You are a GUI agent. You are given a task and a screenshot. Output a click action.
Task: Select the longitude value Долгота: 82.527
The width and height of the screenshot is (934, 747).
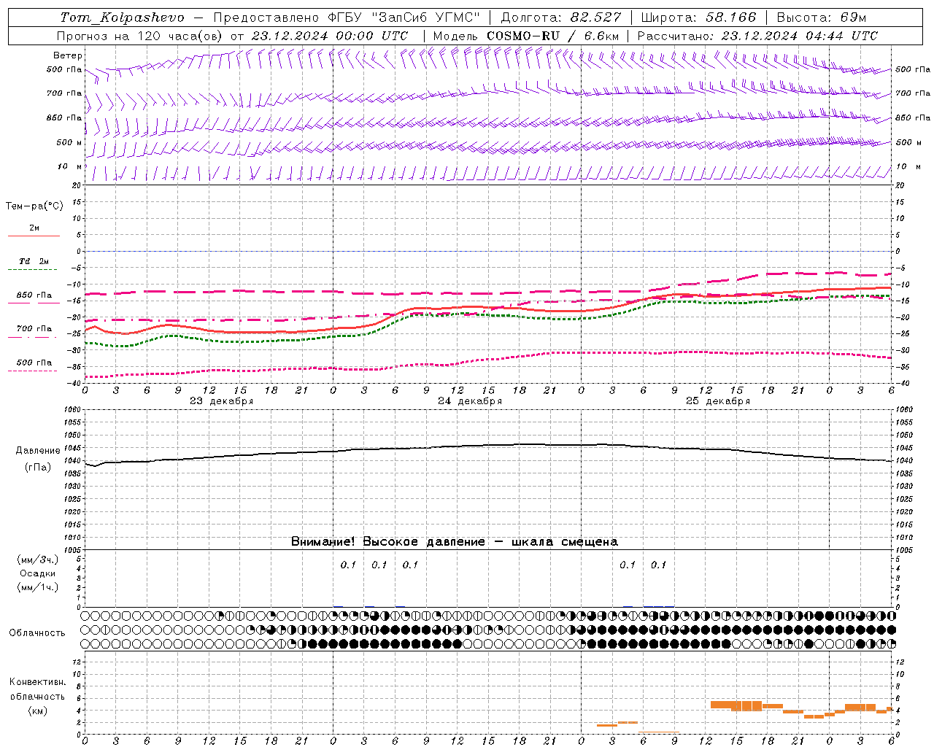(x=560, y=18)
